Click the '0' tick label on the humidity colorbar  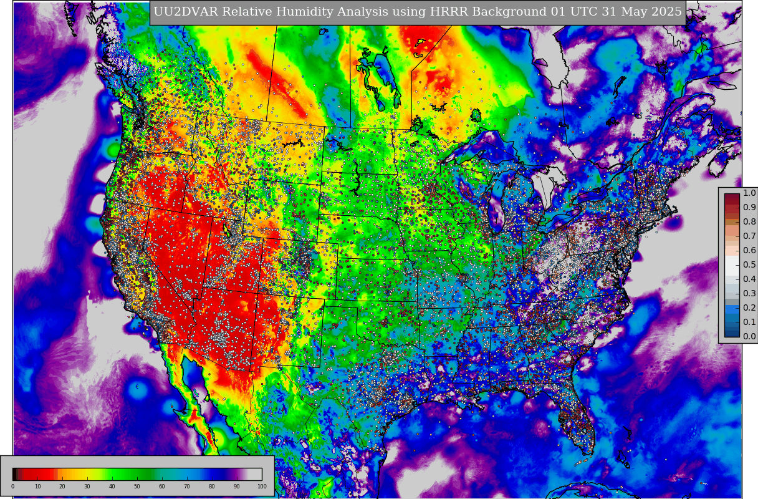[x=12, y=487]
